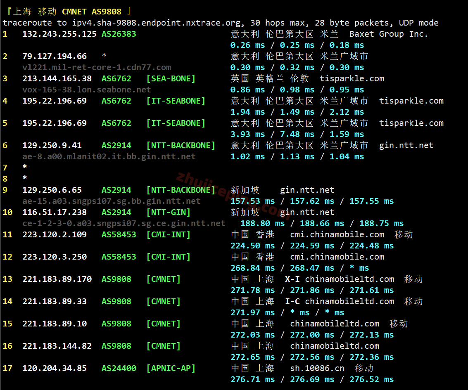This screenshot has height=390, width=468.
Task: Click IP address 221.183.89.10
Action: pos(55,324)
